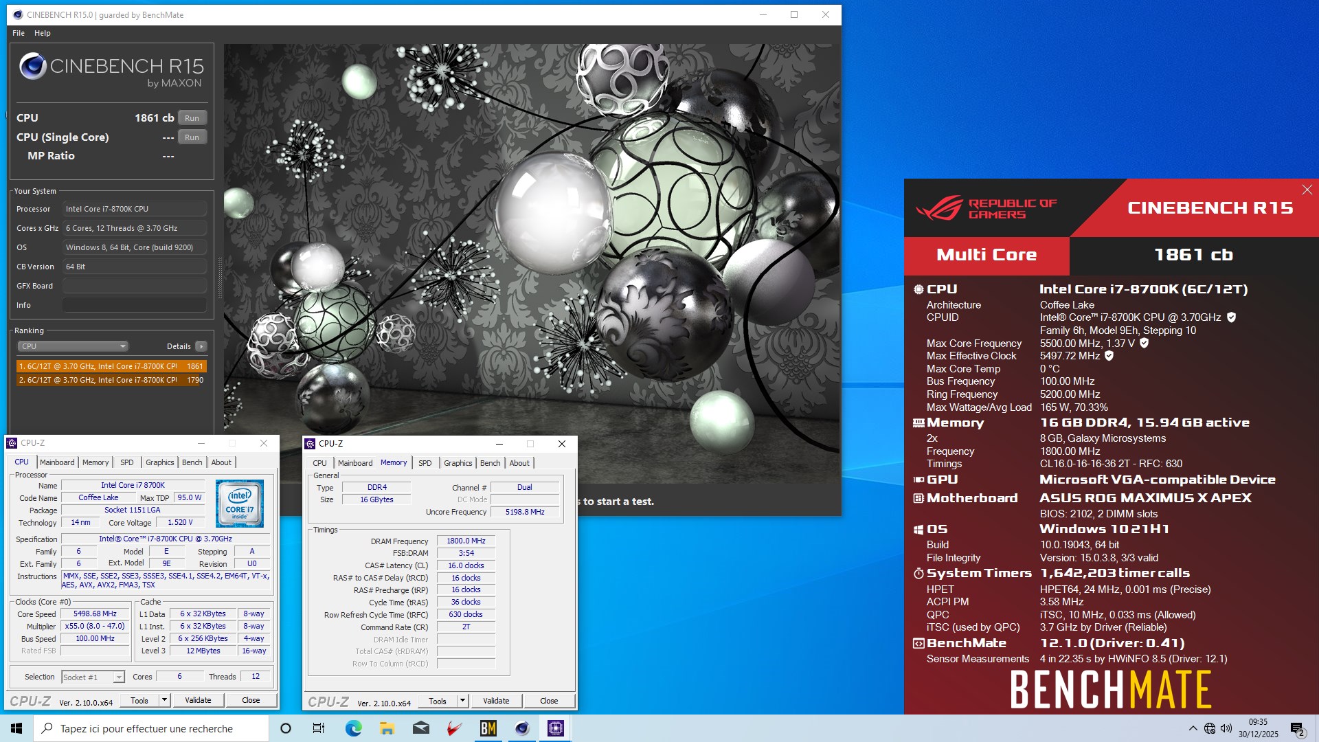Click splitter grip beside Cinebench left panel

220,278
